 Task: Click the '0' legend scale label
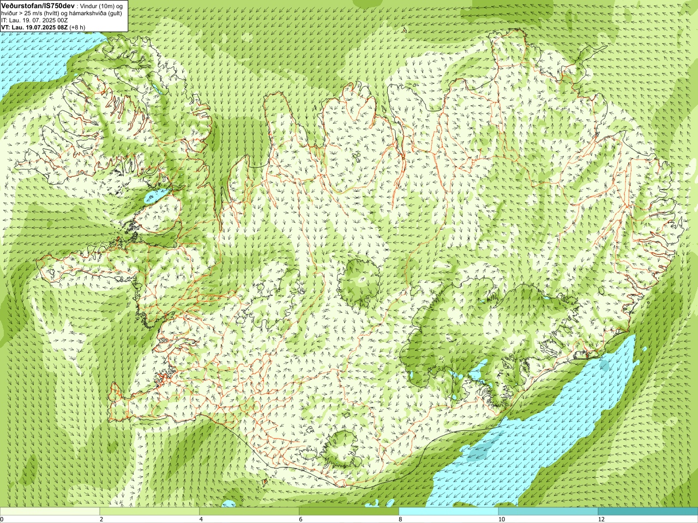coord(2,519)
